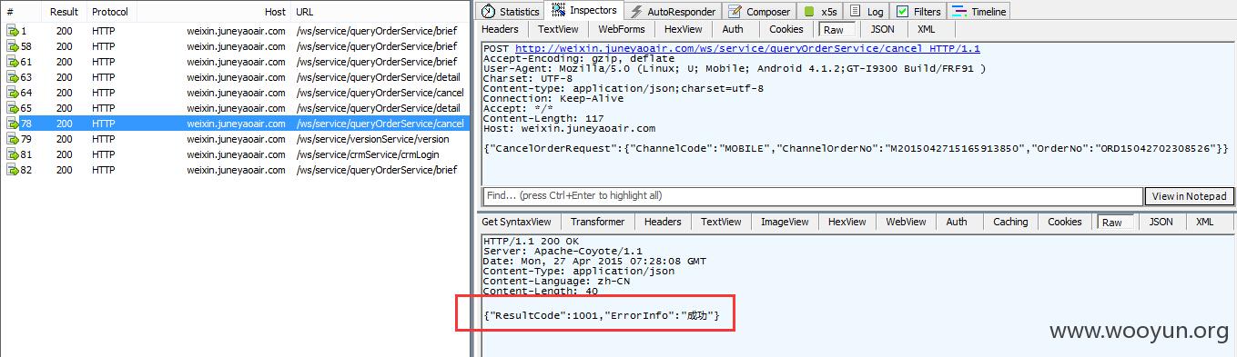The image size is (1237, 357).
Task: Open response WebView tab
Action: click(x=906, y=222)
